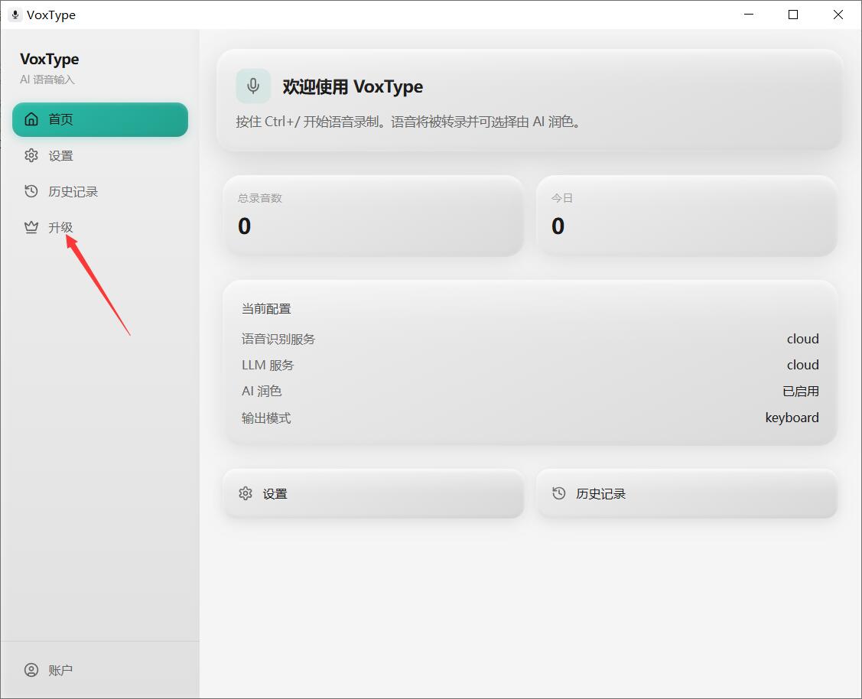
Task: Click the 总录音数 statistics card
Action: 374,216
